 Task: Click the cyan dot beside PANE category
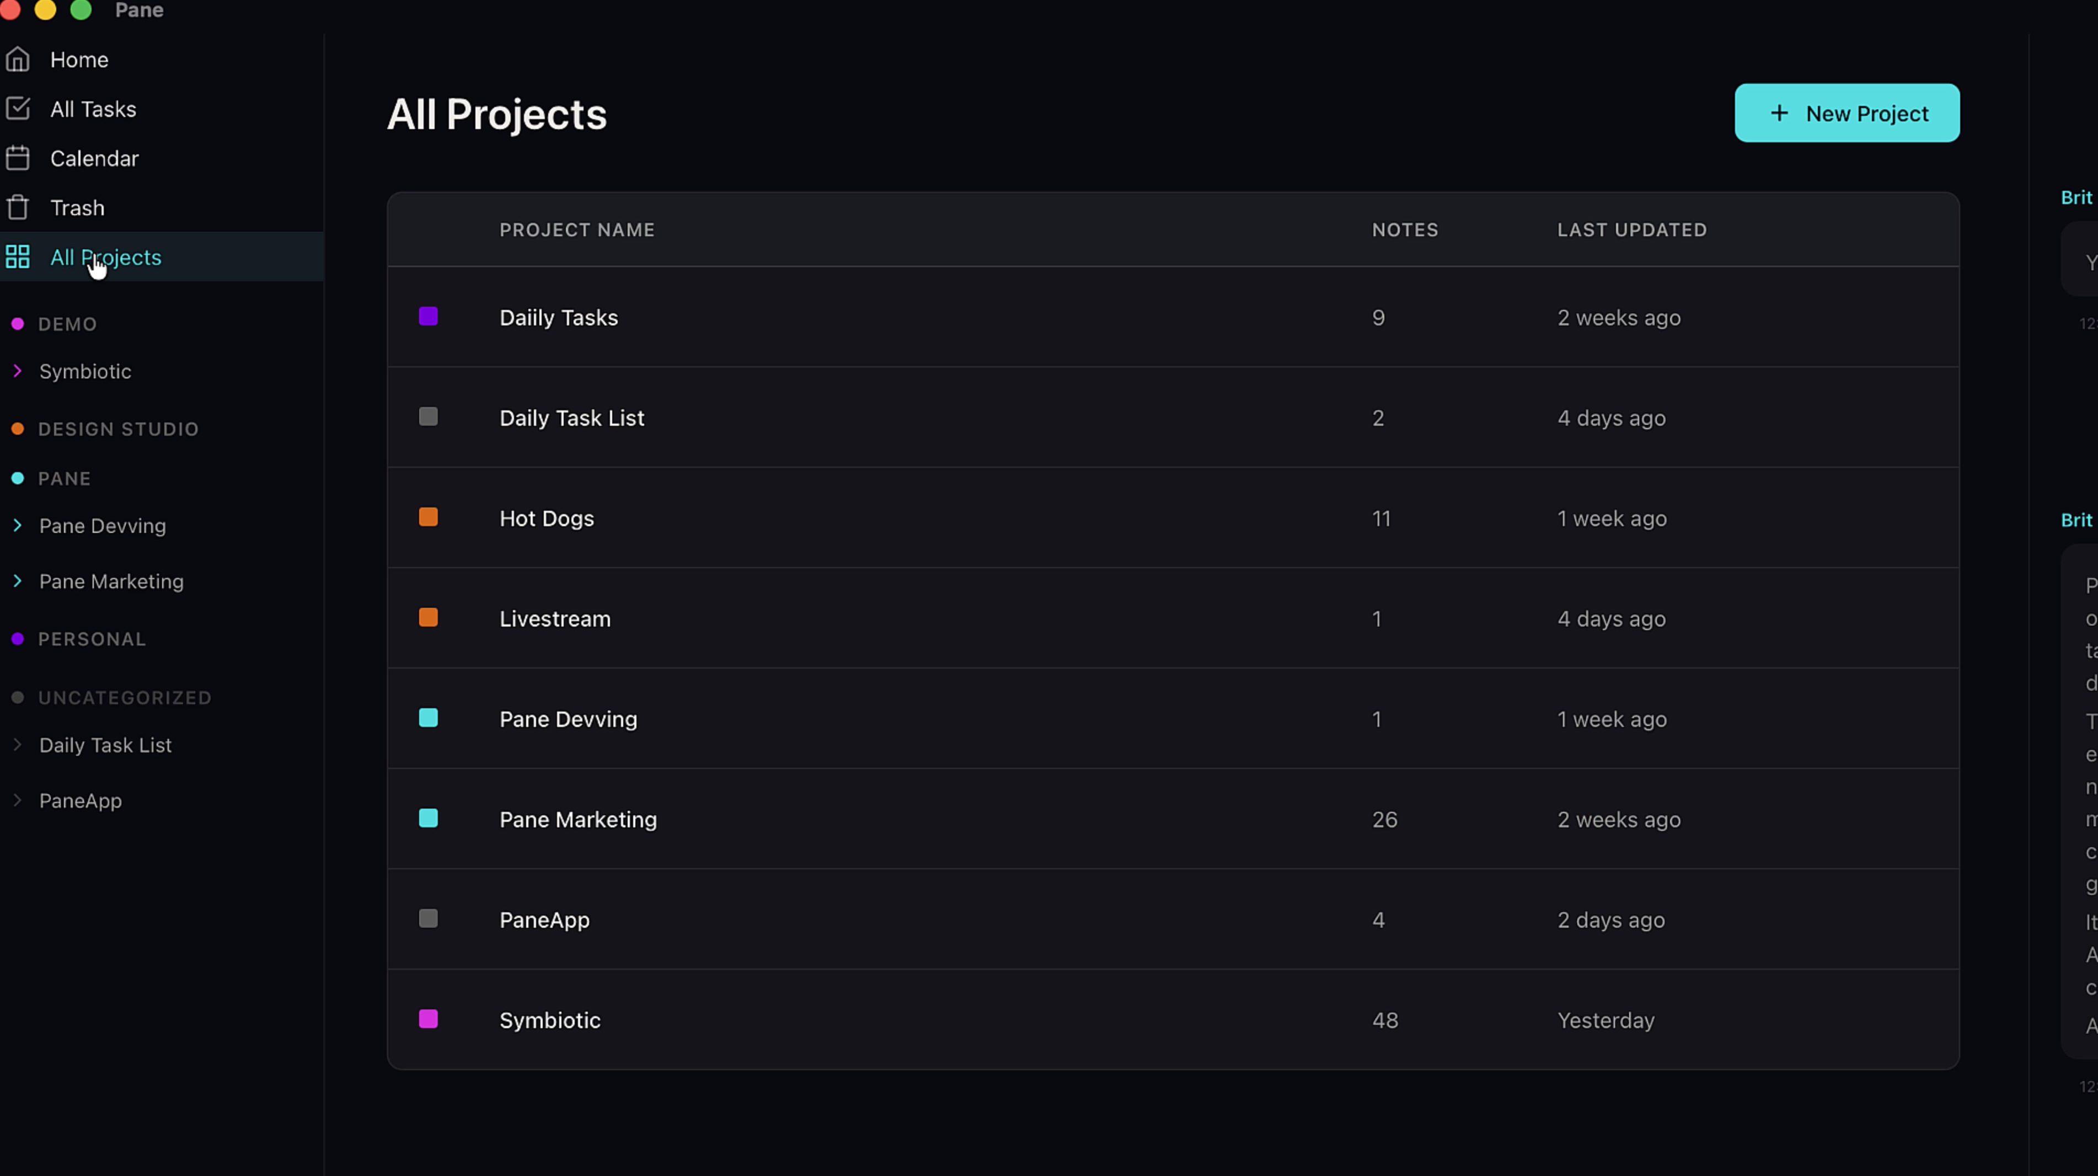pos(17,479)
